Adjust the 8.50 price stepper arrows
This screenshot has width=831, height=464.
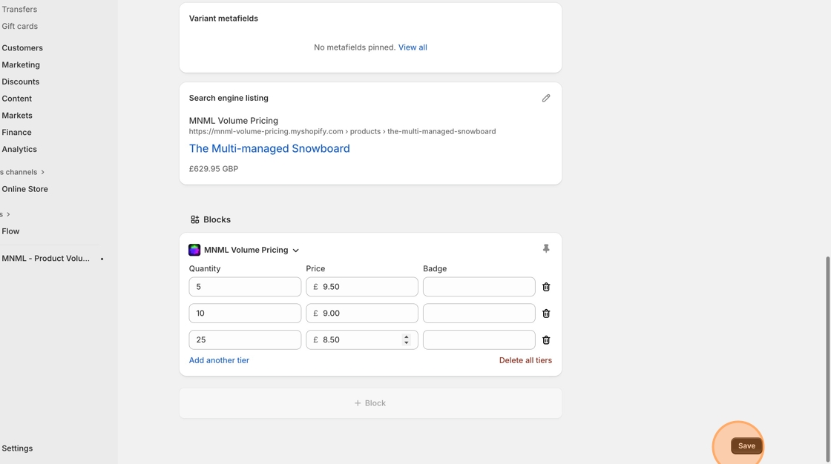tap(406, 339)
